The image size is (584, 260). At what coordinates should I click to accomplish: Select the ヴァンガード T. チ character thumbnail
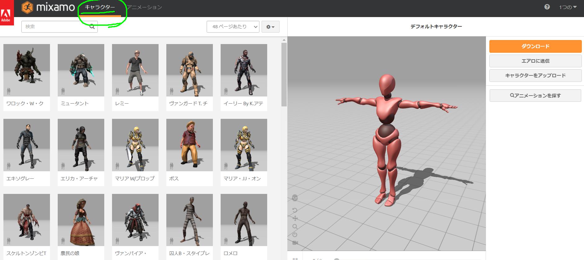[190, 70]
